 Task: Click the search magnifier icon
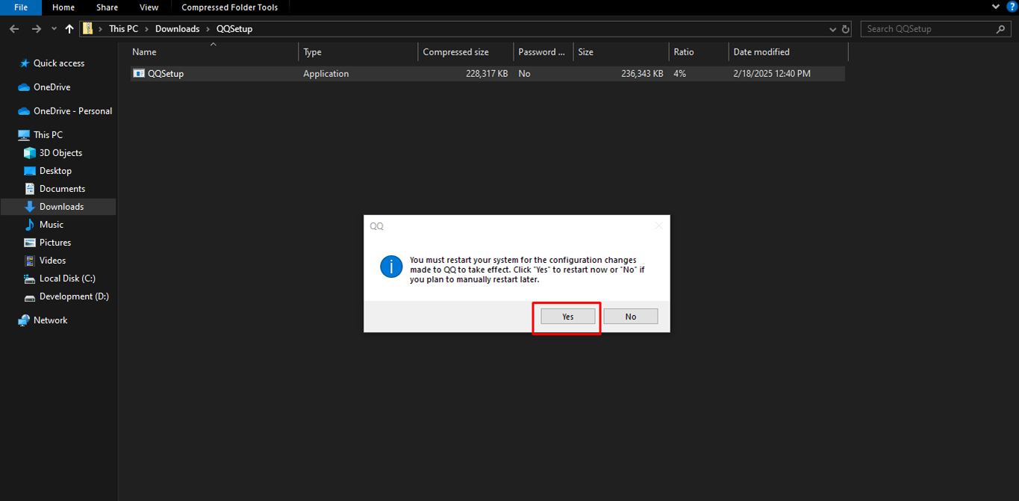click(x=1001, y=29)
